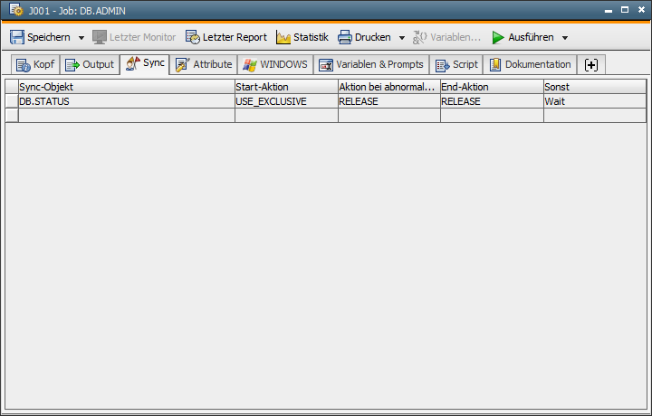Go to the Script tab

click(x=456, y=64)
